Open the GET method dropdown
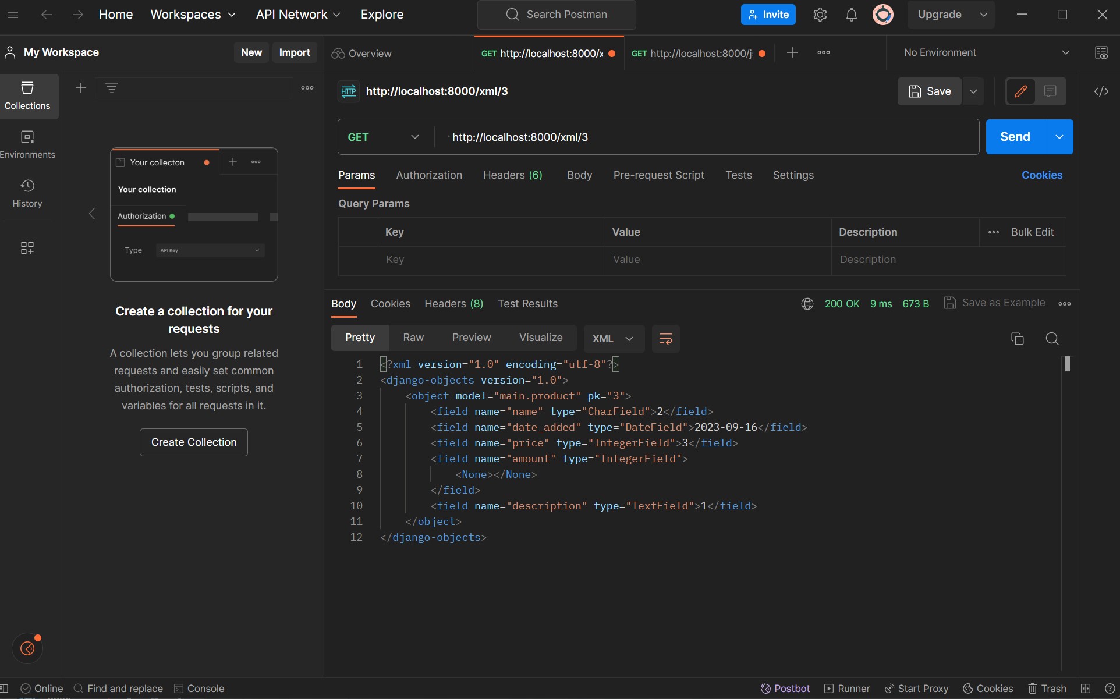This screenshot has height=699, width=1120. 383,137
